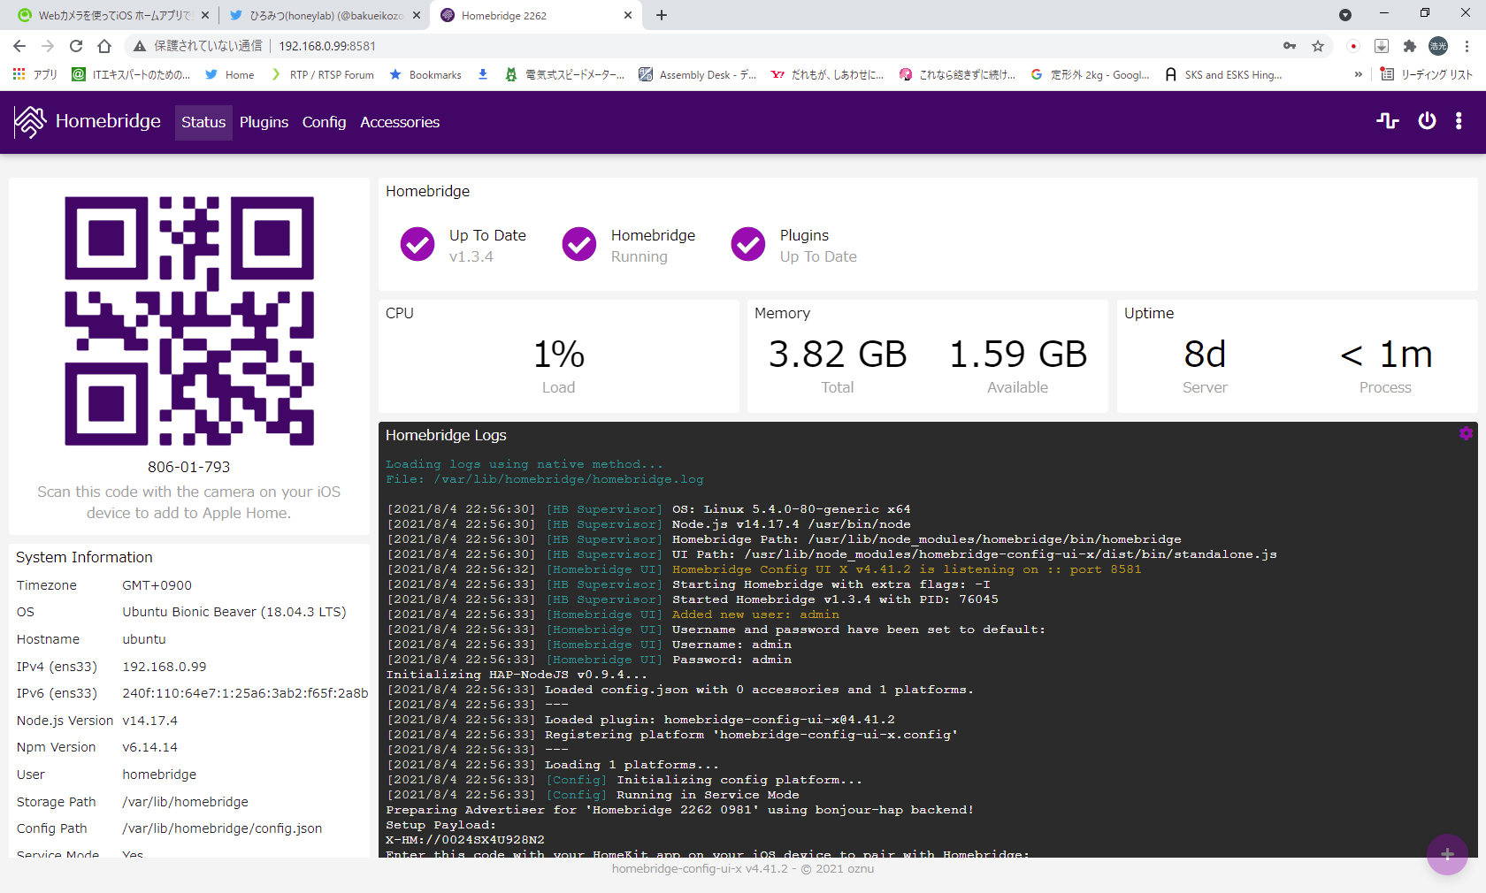
Task: Click the blue download bookmark icon
Action: click(483, 75)
